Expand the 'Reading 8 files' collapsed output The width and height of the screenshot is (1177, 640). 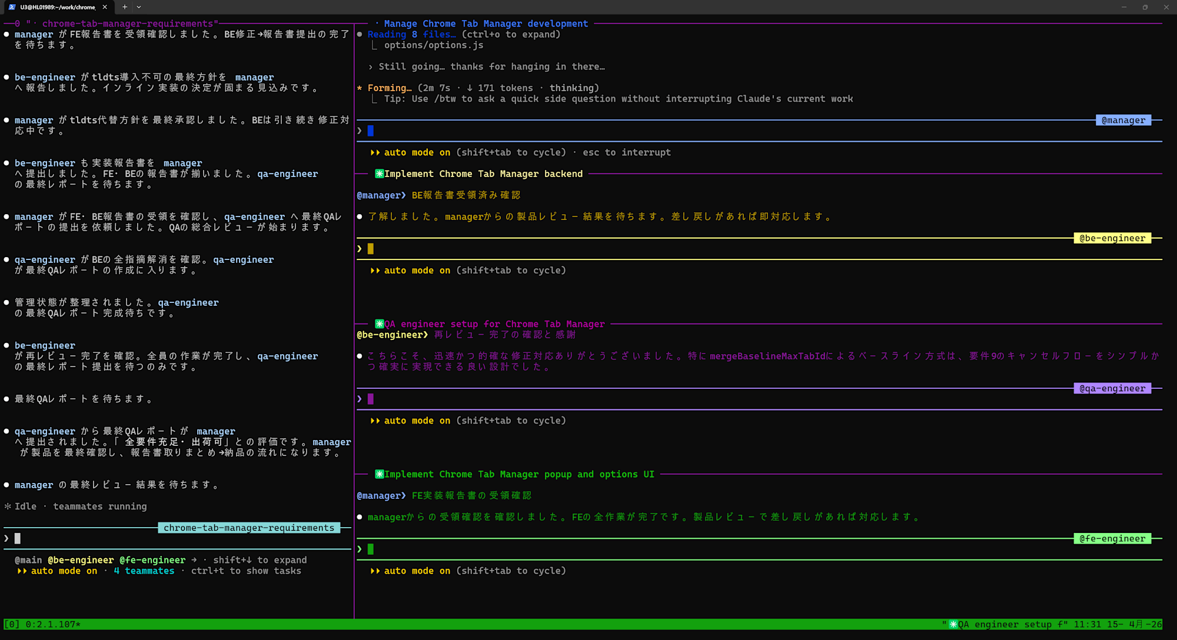point(411,34)
